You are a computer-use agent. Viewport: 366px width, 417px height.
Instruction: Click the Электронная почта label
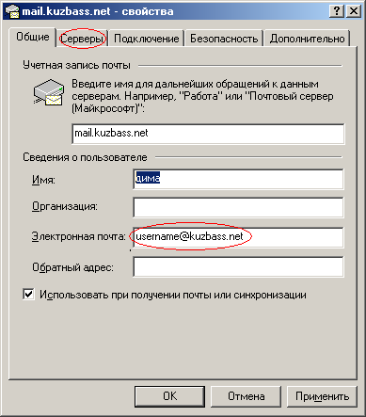79,236
